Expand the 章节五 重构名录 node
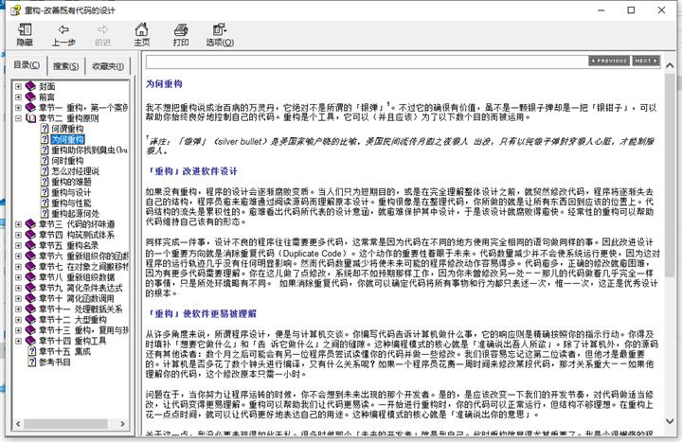682x442 pixels. (18, 245)
